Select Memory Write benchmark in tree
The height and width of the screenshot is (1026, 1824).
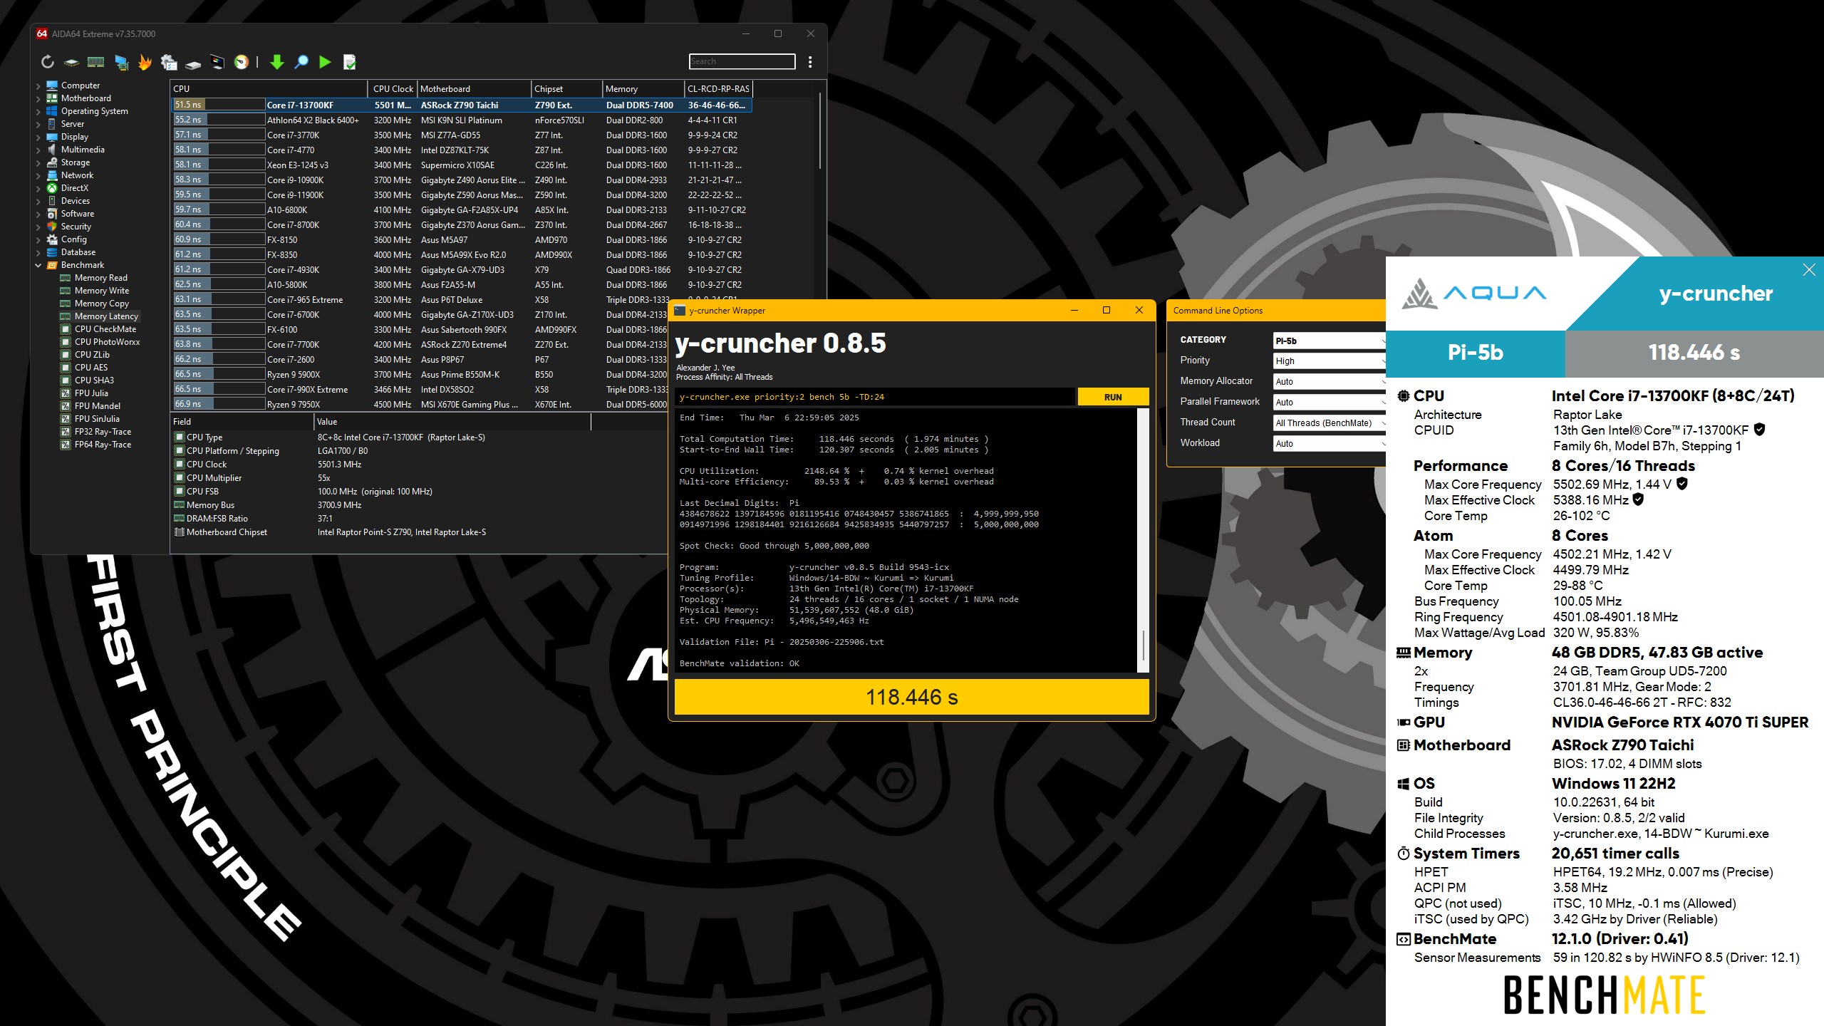pos(101,291)
